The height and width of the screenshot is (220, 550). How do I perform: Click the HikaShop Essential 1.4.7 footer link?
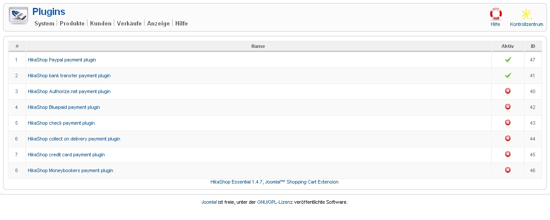click(x=275, y=182)
